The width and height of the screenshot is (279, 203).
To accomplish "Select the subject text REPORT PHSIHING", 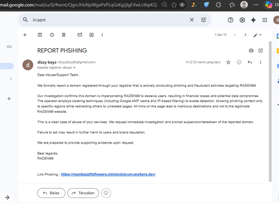I will pos(62,51).
